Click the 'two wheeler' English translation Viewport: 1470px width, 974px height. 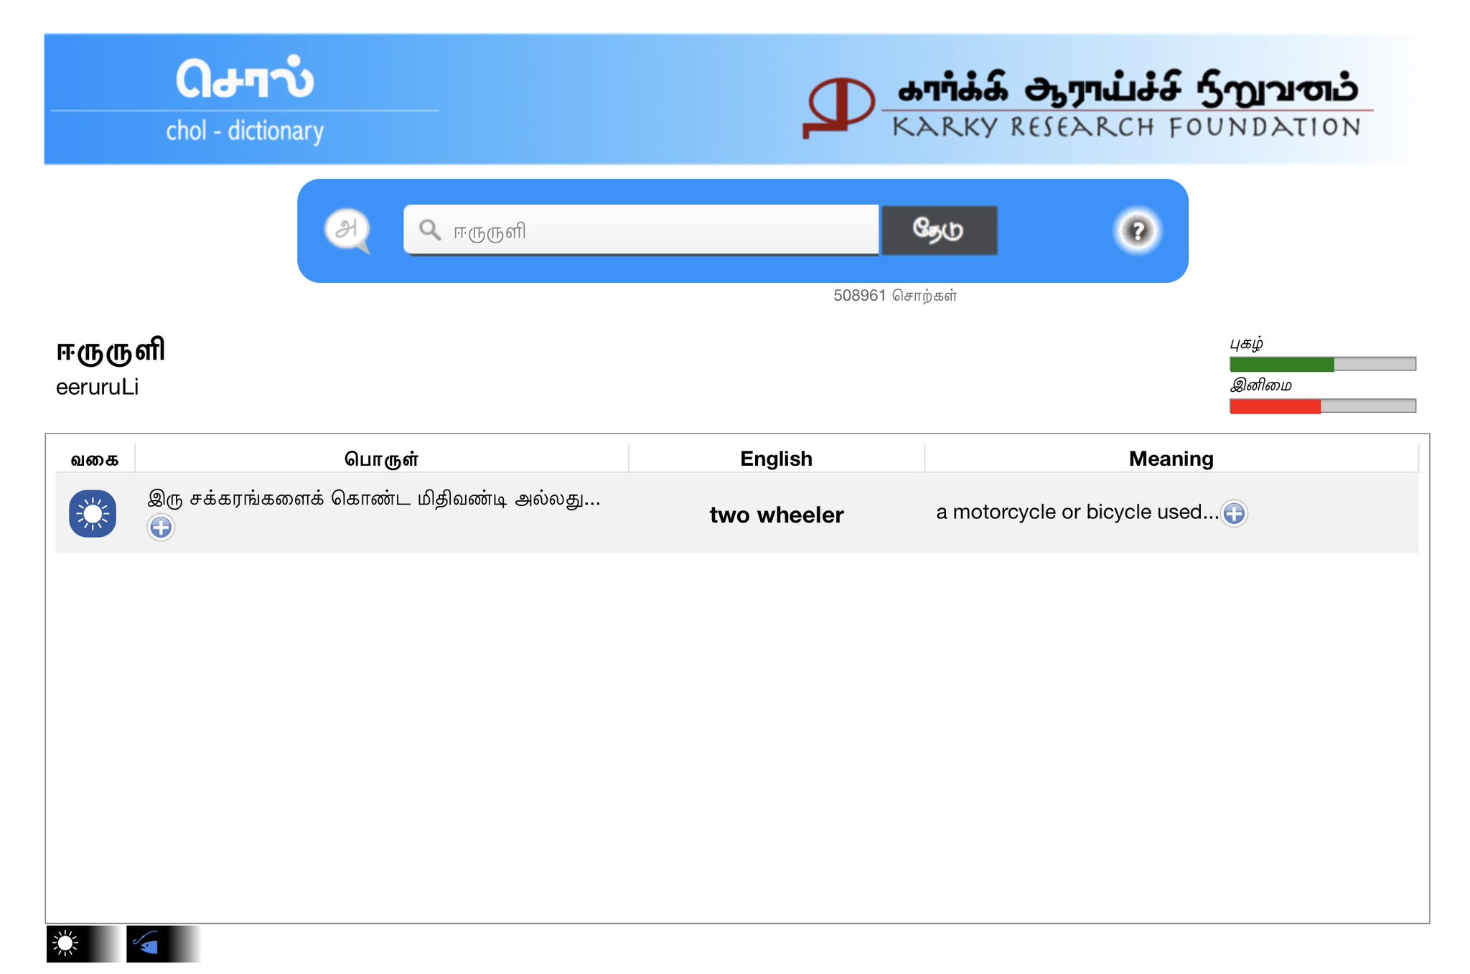(776, 515)
